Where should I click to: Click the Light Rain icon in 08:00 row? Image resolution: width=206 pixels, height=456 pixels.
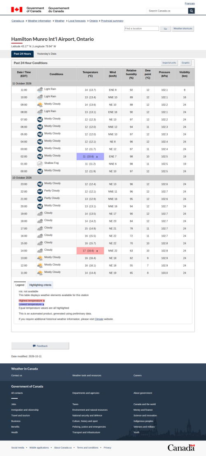[x=40, y=112]
